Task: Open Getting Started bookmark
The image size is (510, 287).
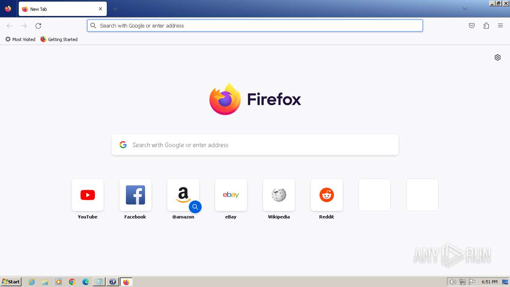Action: (59, 39)
